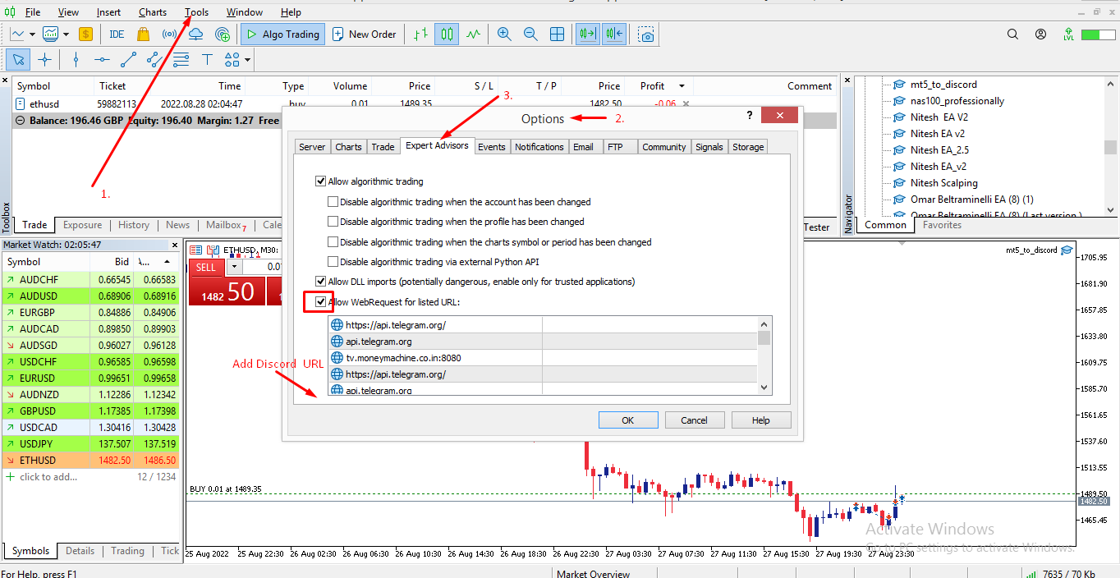The image size is (1120, 578).
Task: Click the camera screenshot icon in toolbar
Action: [647, 34]
